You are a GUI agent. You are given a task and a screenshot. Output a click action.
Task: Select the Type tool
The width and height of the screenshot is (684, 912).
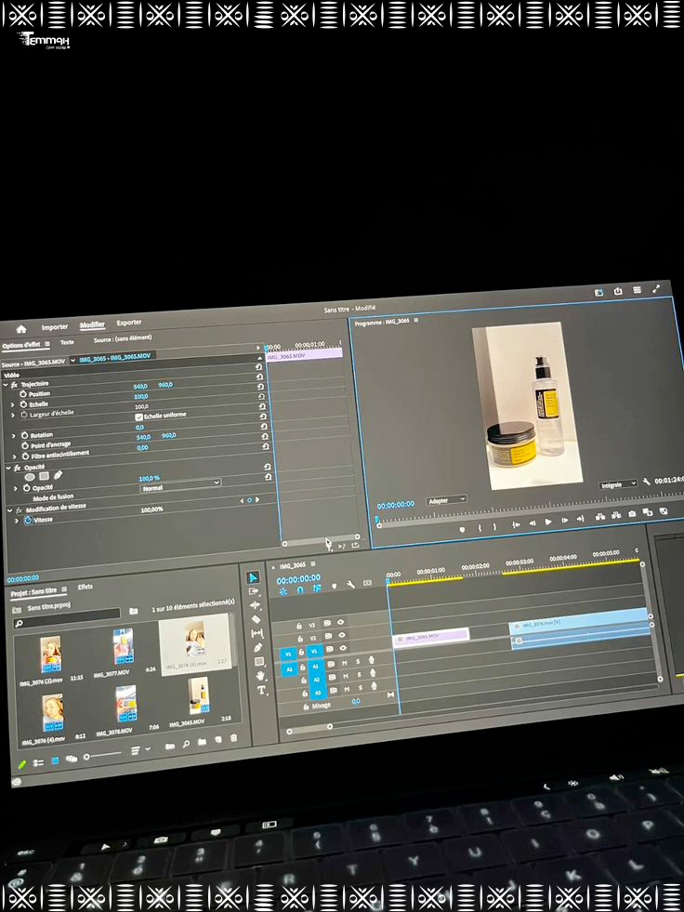[x=262, y=691]
